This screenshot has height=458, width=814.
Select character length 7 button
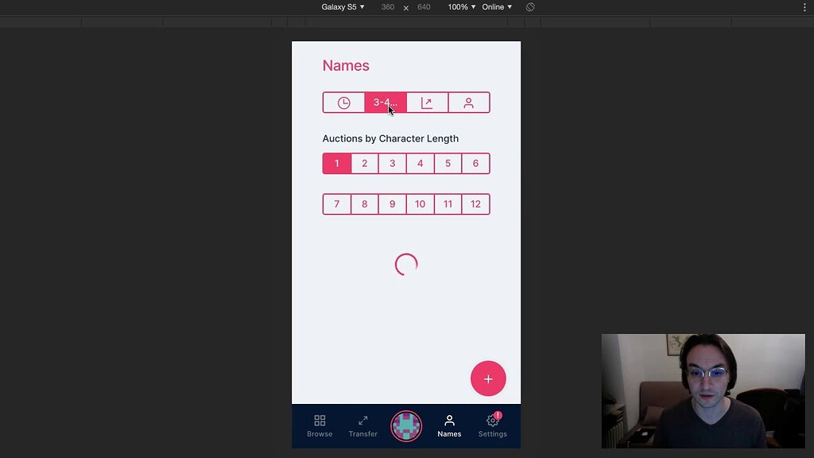pos(336,204)
